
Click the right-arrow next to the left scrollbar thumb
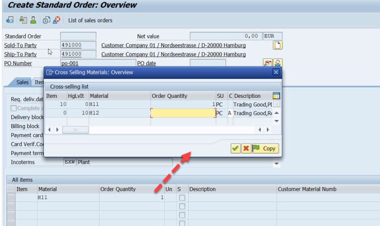[x=57, y=130]
